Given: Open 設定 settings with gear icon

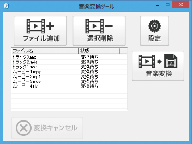Looking at the screenshot, I should coord(155,31).
